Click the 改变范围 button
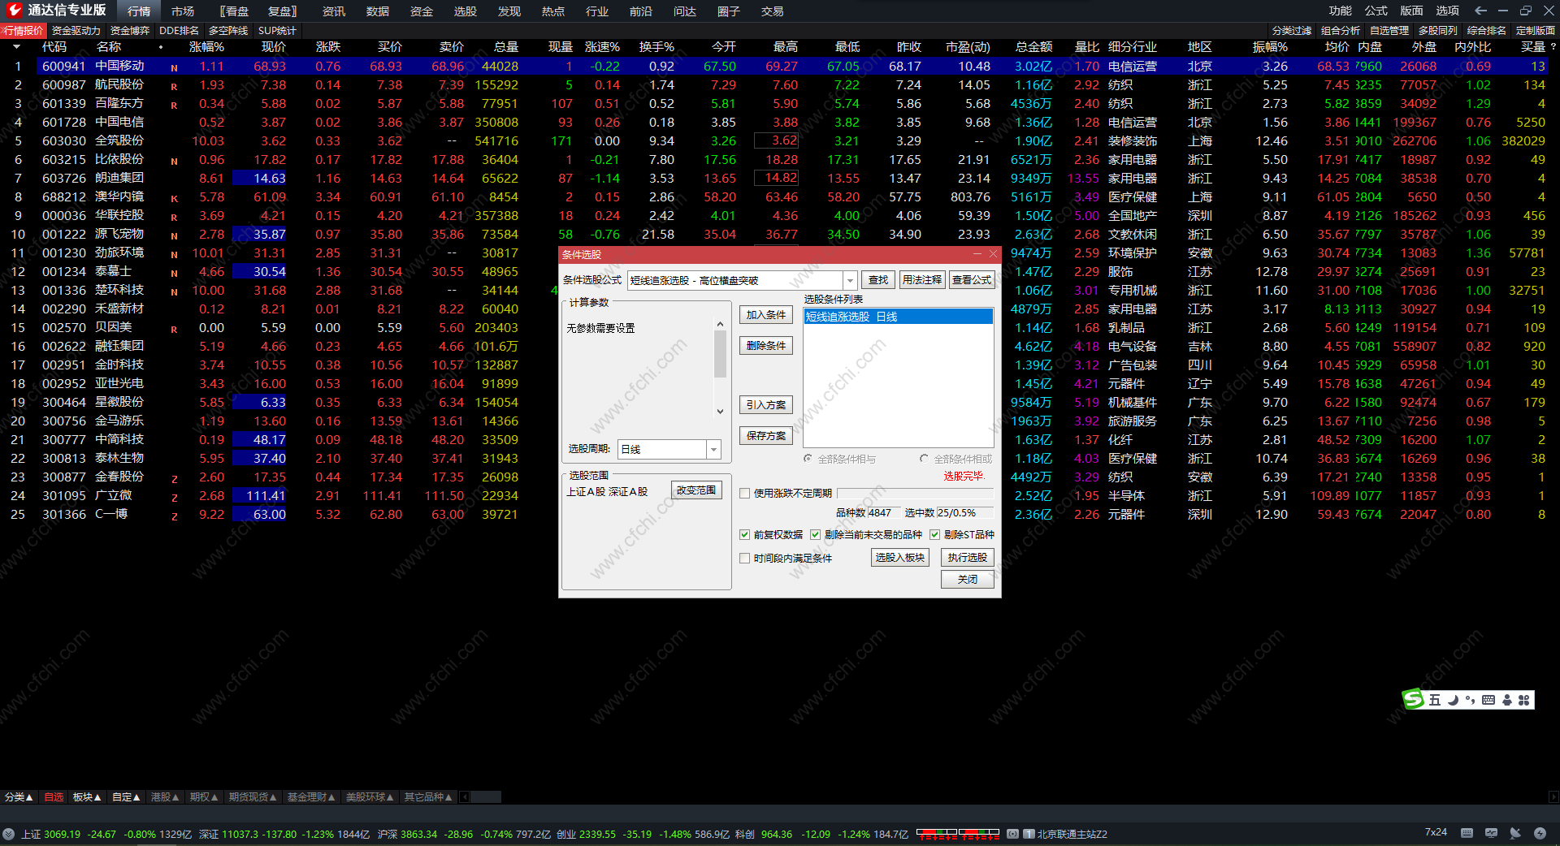The image size is (1560, 846). point(696,490)
